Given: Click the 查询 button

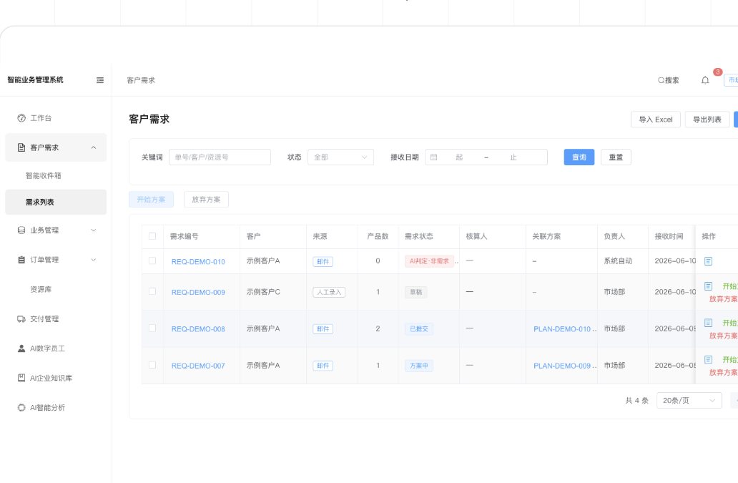Looking at the screenshot, I should coord(579,157).
